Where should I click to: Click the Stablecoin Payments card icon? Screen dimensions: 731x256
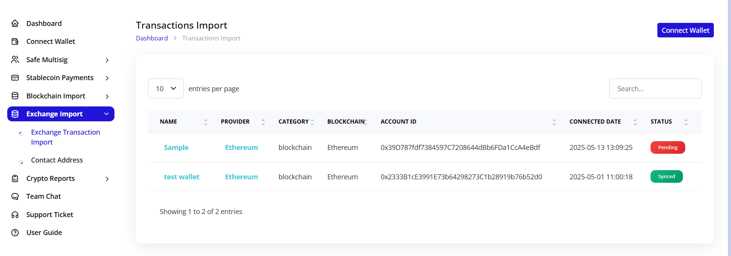pos(14,77)
